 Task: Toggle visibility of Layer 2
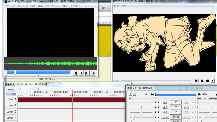tap(11, 105)
